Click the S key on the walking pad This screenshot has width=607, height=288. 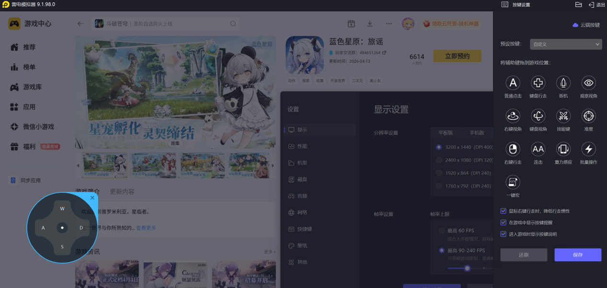62,247
